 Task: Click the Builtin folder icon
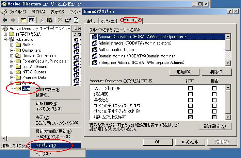(18, 45)
